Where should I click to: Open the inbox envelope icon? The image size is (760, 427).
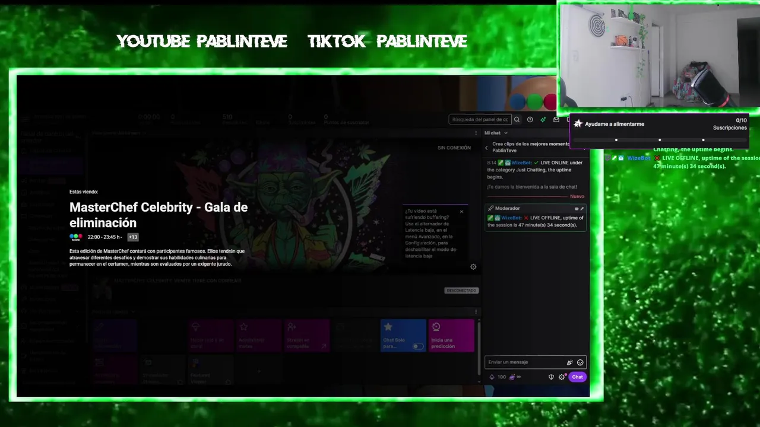tap(556, 119)
